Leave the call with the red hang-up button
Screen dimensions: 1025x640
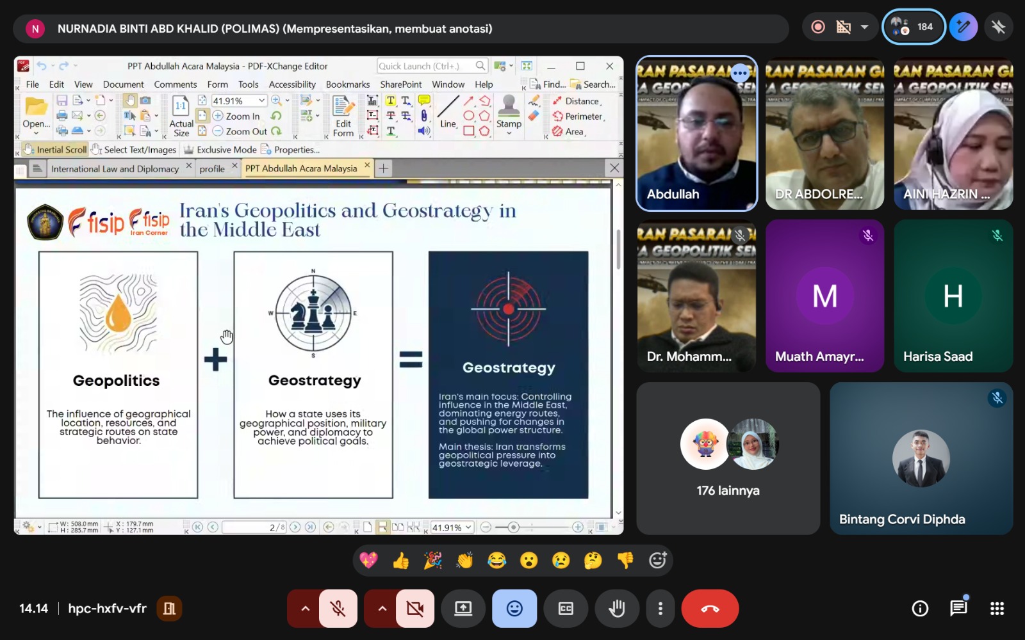pos(710,609)
